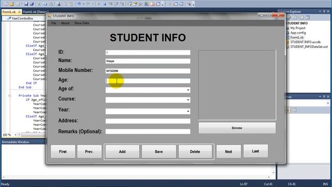Screen dimensions: 332x187
Task: Click the Next record button
Action: coord(228,151)
